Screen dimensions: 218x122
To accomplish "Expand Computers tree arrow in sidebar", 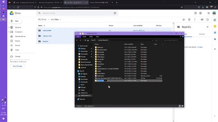I will 9,32.
